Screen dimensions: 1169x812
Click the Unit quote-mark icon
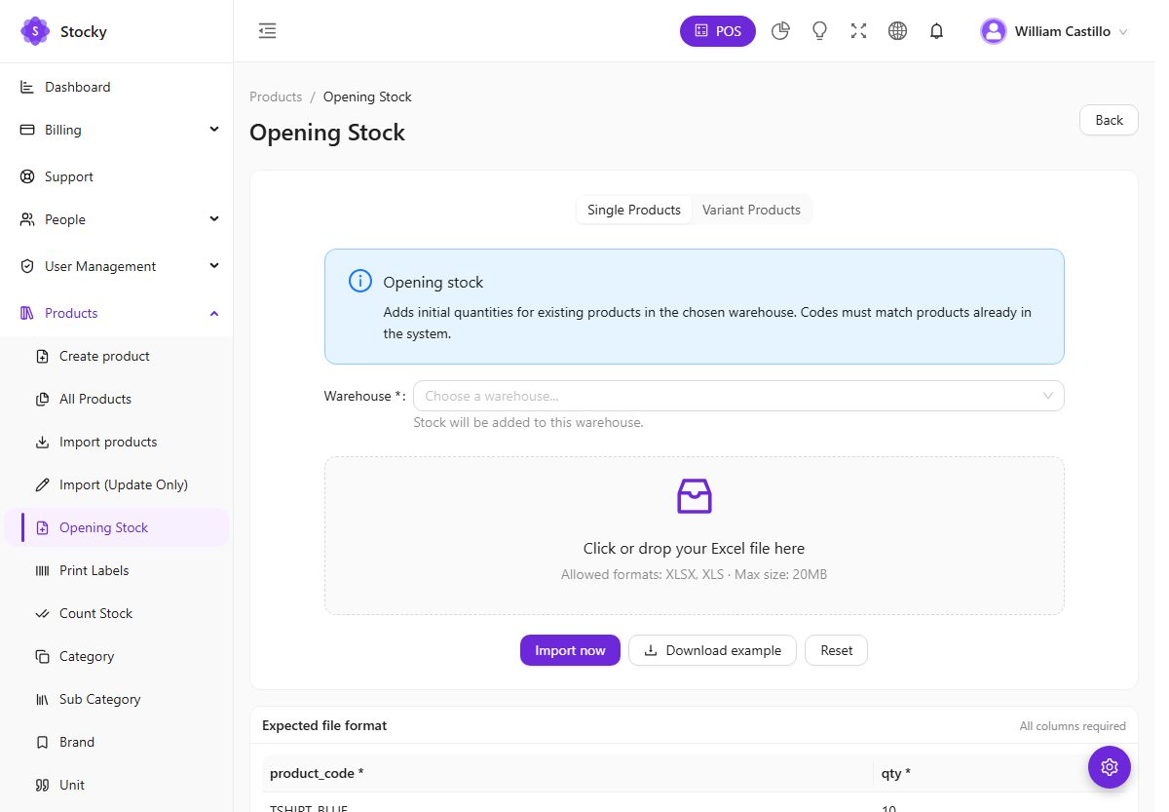(x=42, y=785)
